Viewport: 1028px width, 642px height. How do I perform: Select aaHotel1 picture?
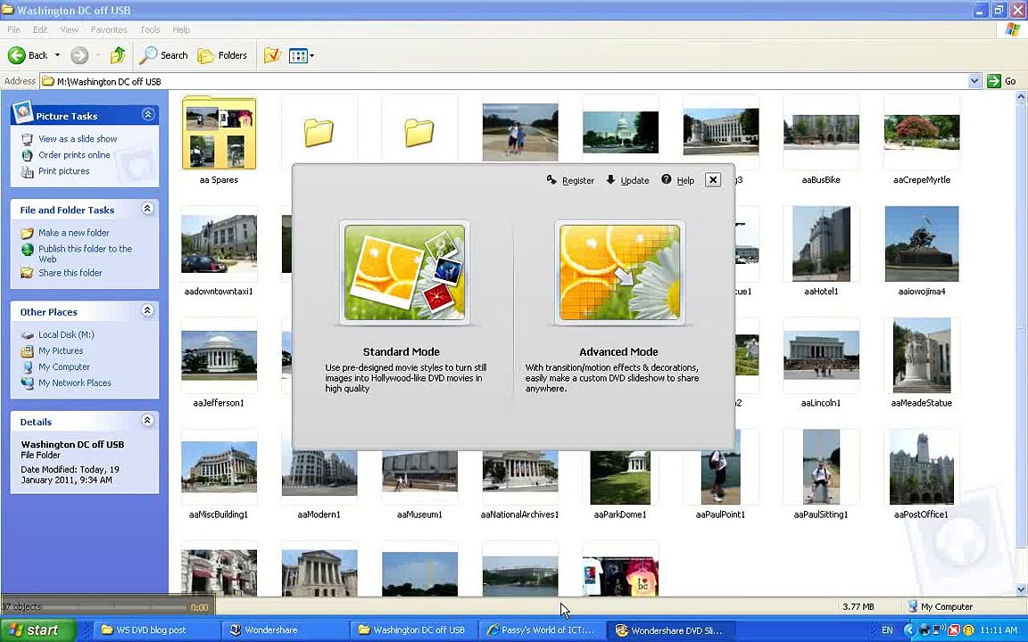coord(821,244)
